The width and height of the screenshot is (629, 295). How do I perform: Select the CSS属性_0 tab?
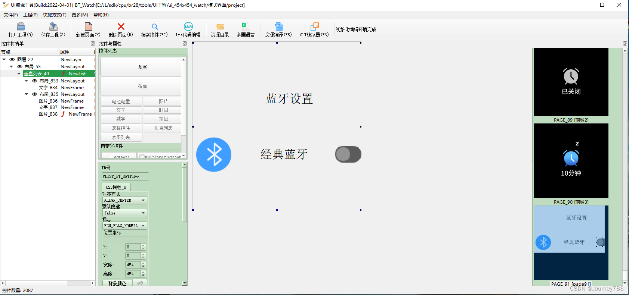(x=116, y=187)
